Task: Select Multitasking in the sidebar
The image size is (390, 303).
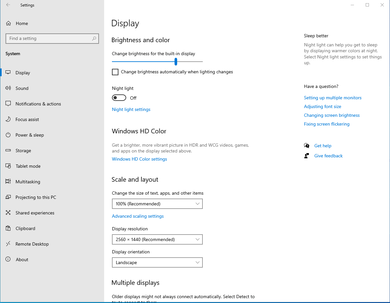Action: (52, 182)
